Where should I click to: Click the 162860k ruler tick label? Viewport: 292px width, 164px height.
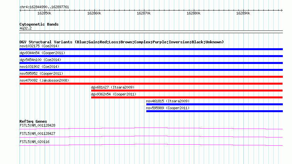point(94,13)
